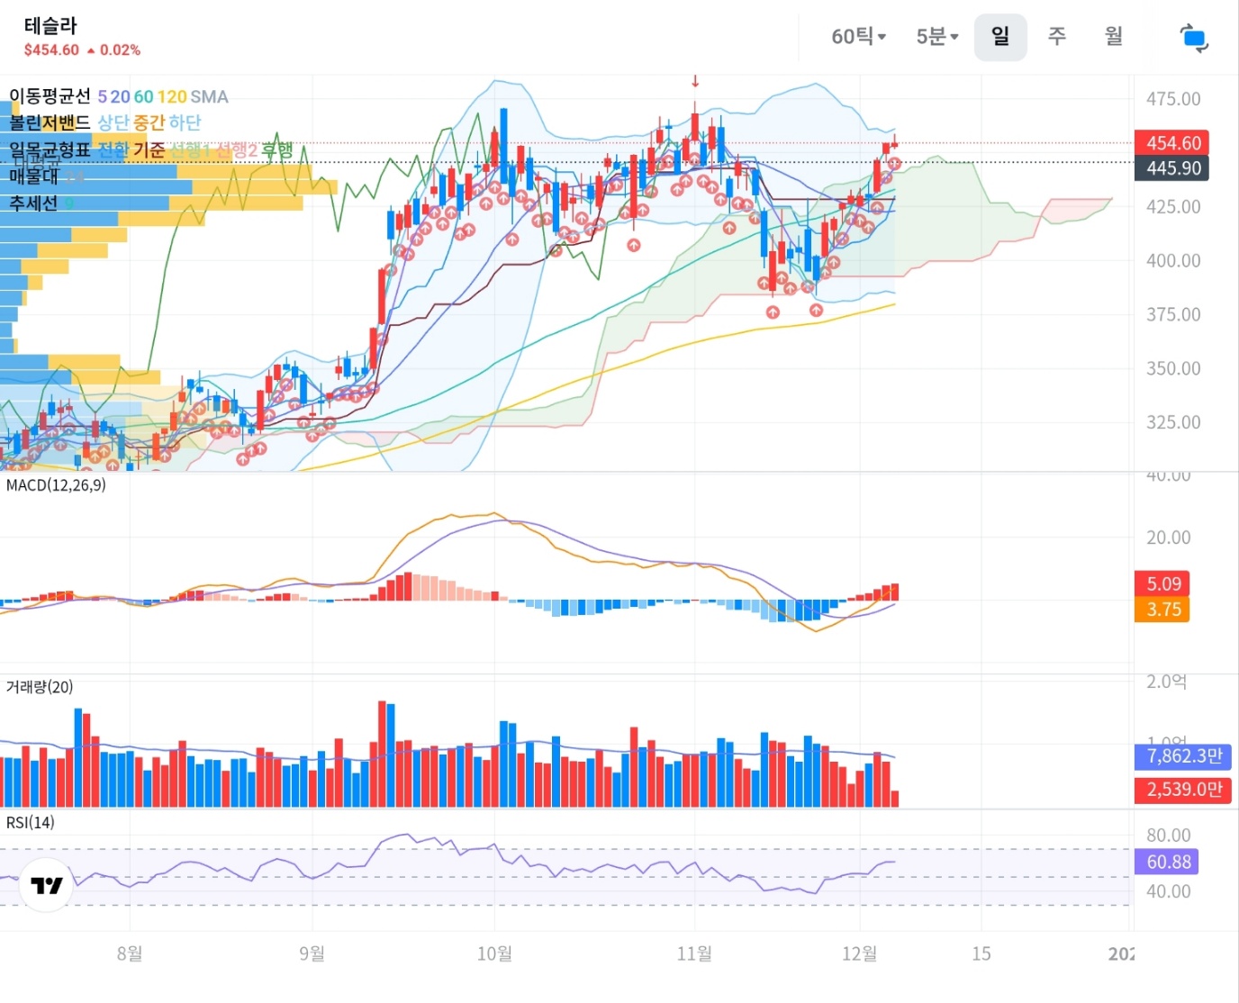
Task: Click the blue 7,862.3만 volume average tag
Action: (1183, 756)
